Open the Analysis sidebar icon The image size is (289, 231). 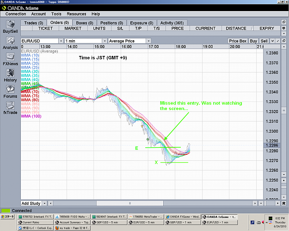tap(10, 41)
